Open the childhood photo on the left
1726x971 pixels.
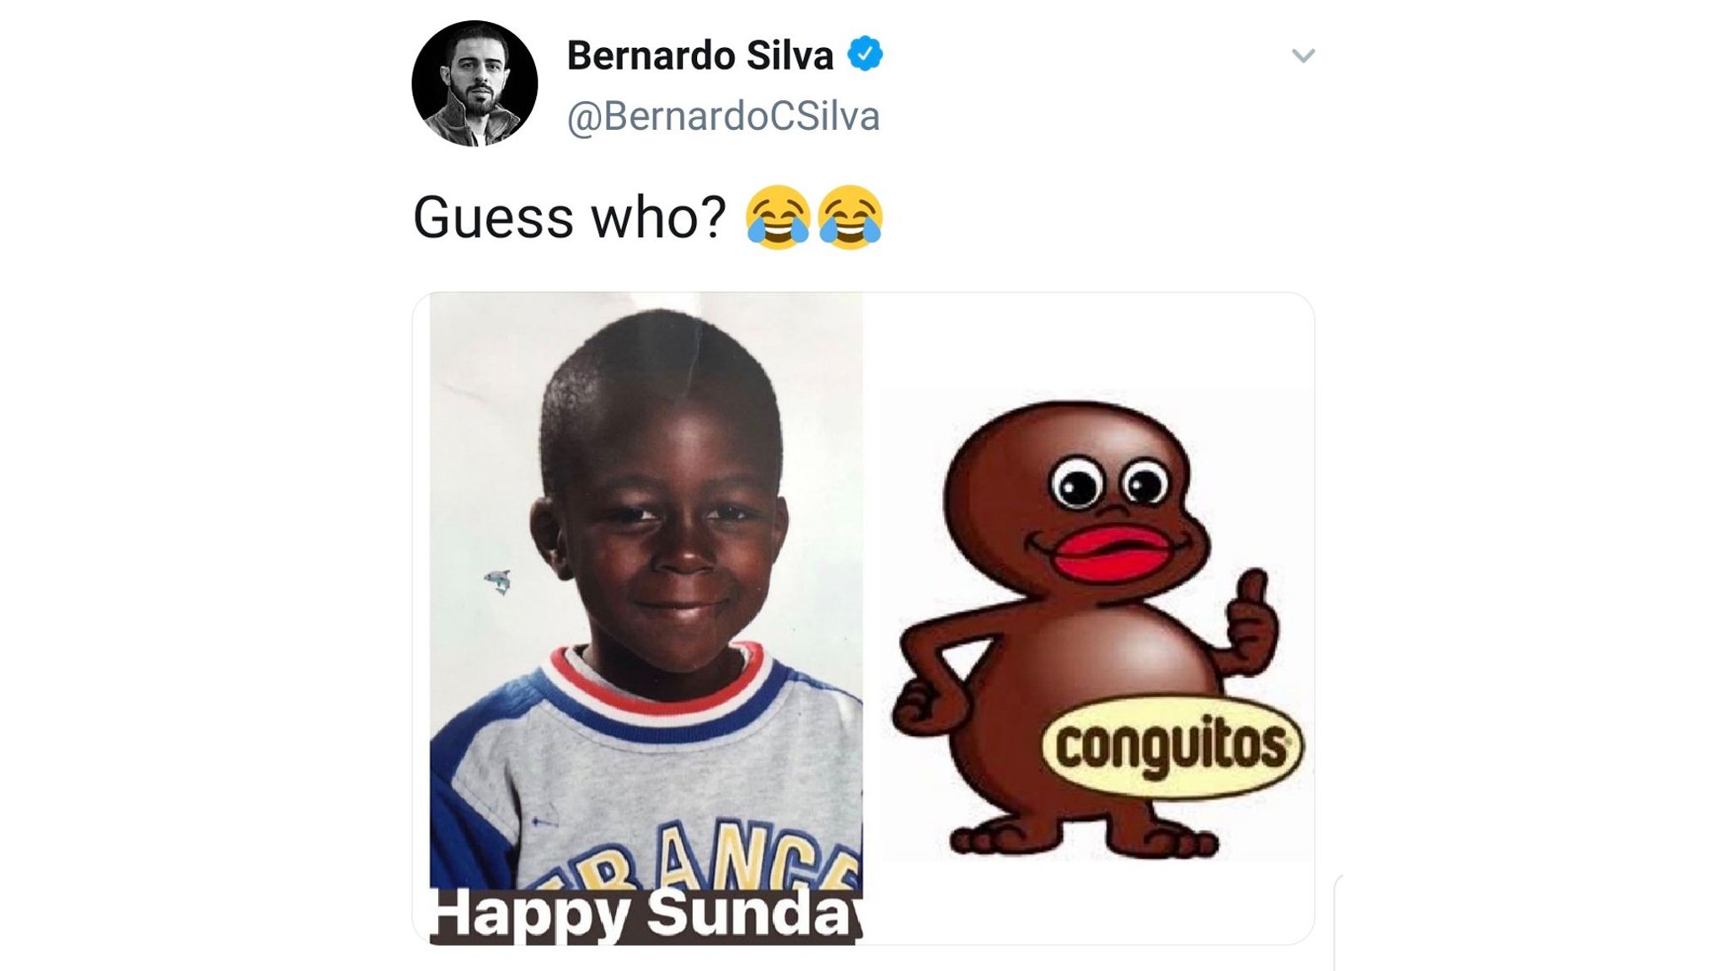pos(646,618)
